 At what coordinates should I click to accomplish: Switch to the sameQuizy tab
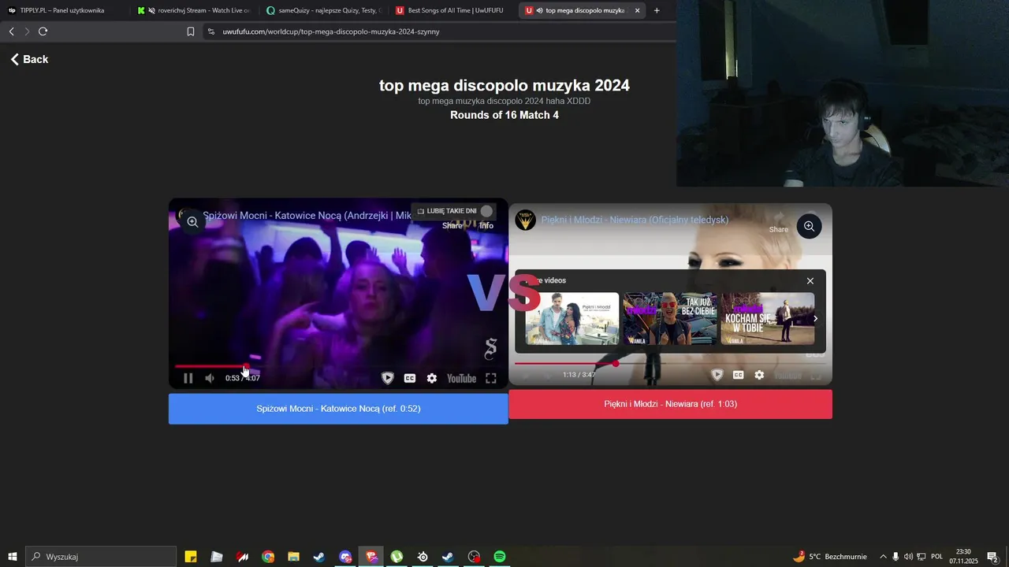[323, 10]
